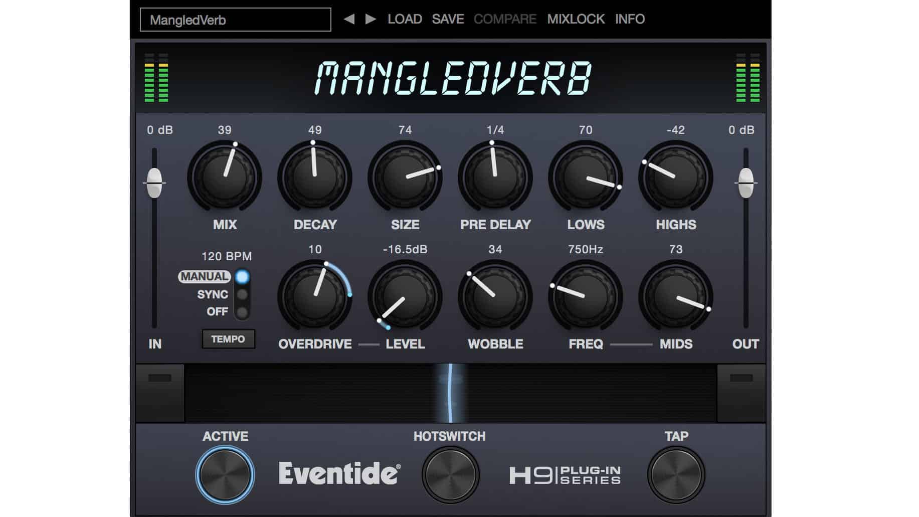919x517 pixels.
Task: Click the 73 MIDS value
Action: (x=676, y=249)
